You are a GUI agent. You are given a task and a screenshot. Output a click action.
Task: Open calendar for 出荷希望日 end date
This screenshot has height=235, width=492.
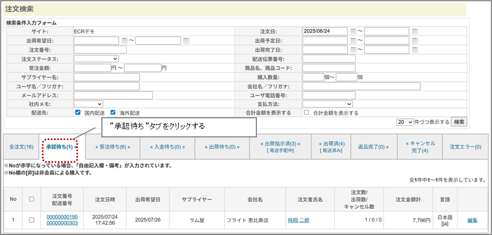[x=186, y=40]
